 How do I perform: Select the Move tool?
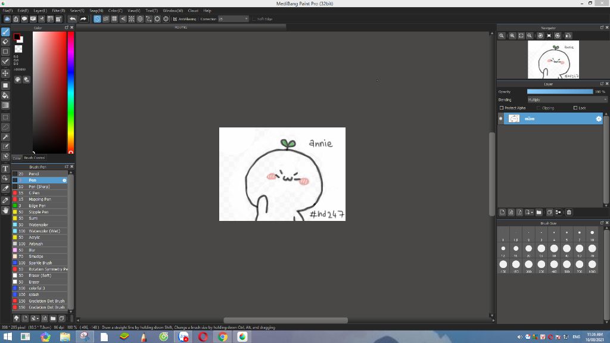tap(5, 73)
